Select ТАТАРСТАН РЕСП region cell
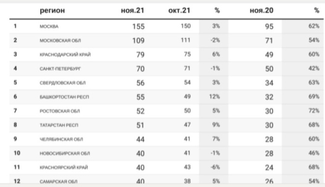Viewport: 325px width, 187px height. (x=59, y=125)
